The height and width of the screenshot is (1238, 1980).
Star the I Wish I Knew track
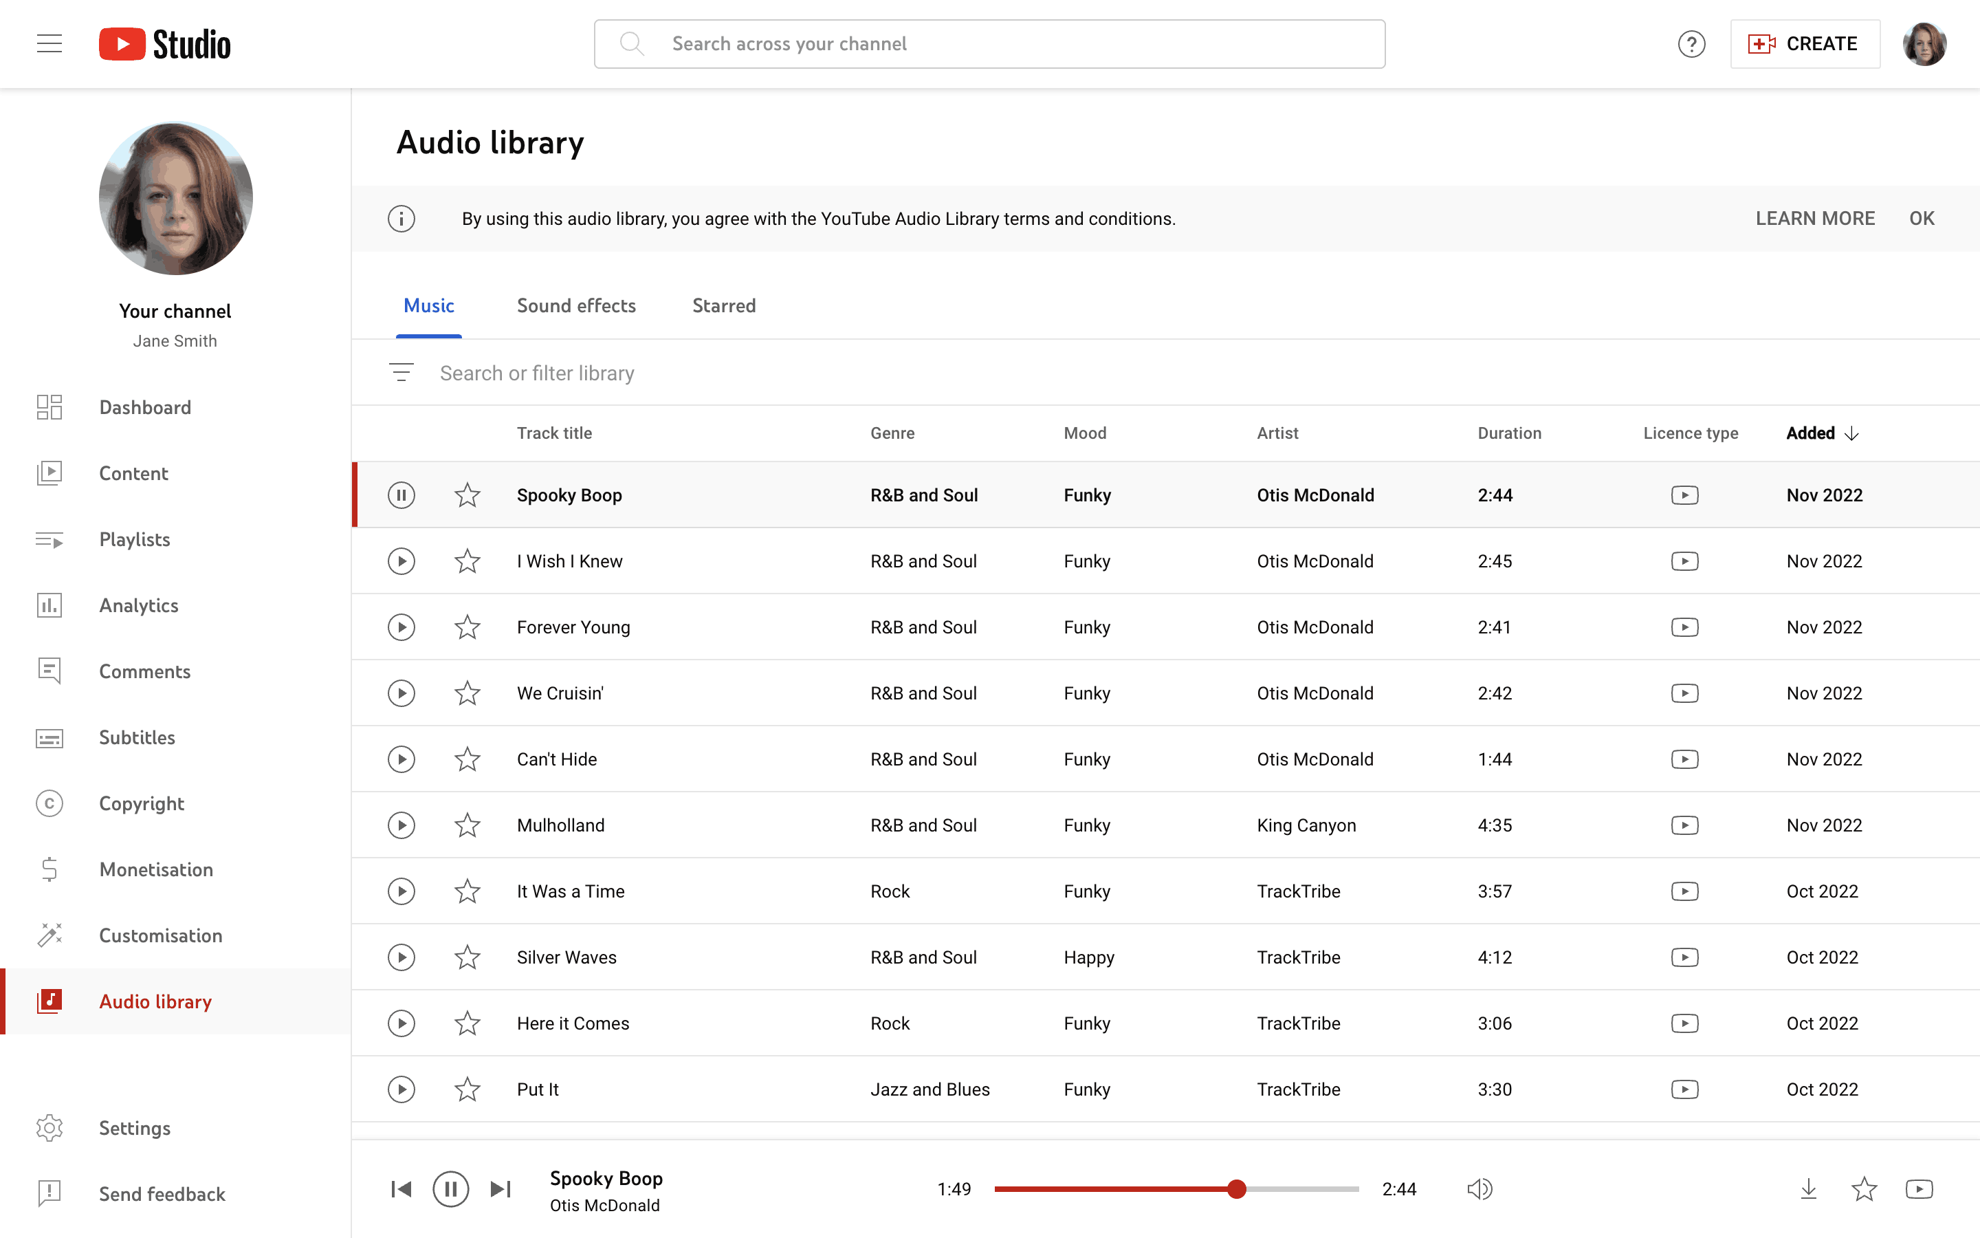467,561
